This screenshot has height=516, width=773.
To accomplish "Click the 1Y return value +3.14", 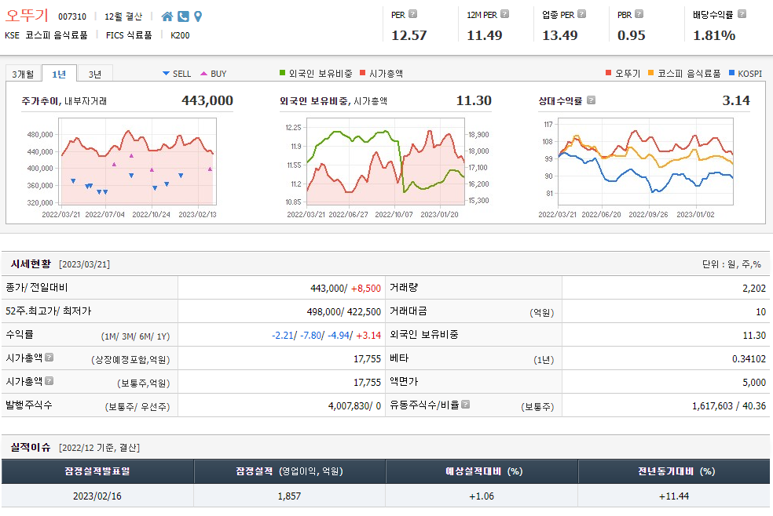I will (368, 336).
